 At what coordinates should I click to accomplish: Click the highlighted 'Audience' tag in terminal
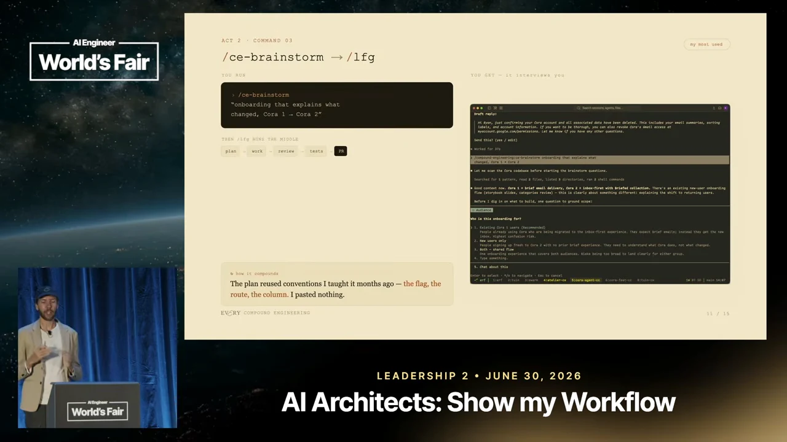click(482, 210)
